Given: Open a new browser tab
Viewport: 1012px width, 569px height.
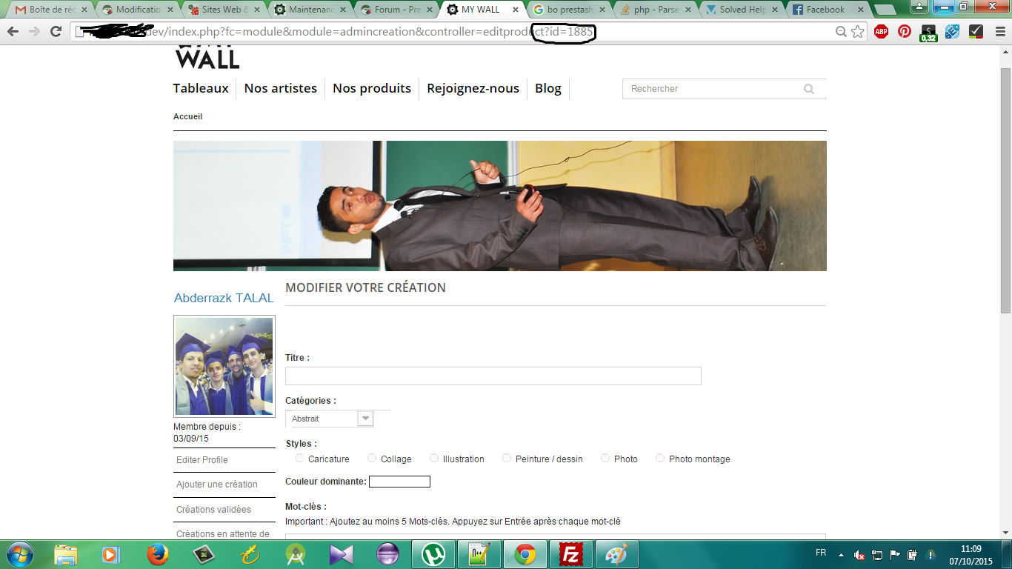Looking at the screenshot, I should [885, 10].
